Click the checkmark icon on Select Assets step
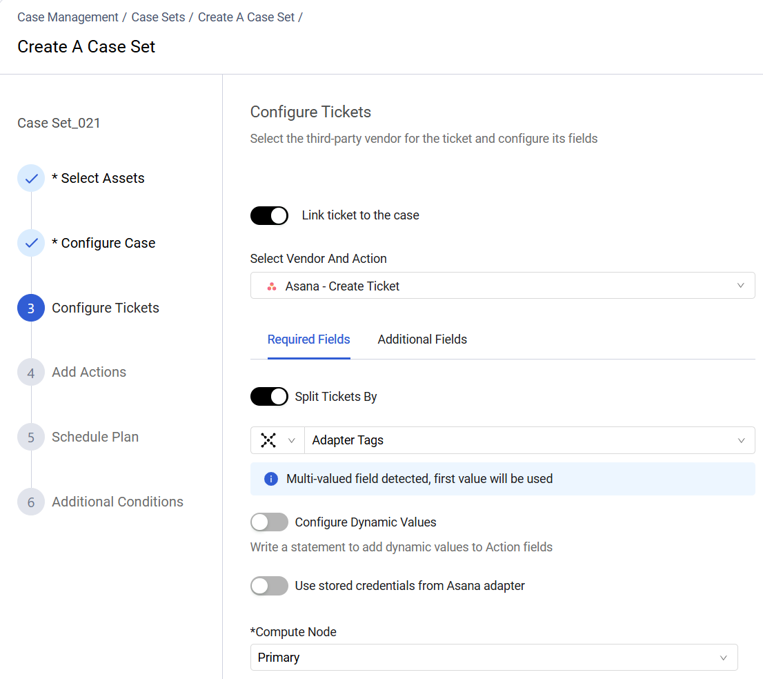763x679 pixels. pos(30,178)
